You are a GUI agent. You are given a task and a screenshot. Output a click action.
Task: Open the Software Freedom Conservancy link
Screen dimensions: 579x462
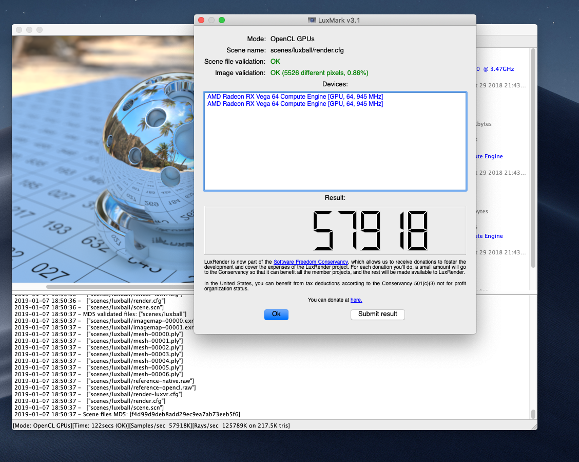311,262
